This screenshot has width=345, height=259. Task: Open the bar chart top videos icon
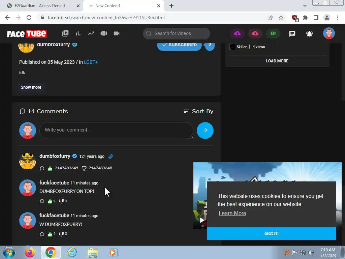tap(78, 33)
